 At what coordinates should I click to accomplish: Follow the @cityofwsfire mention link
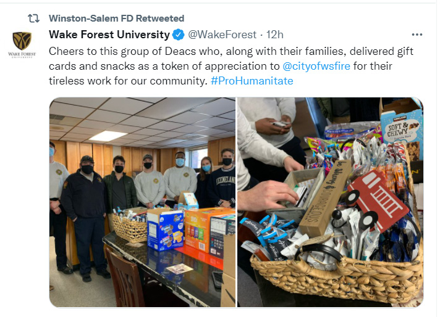316,66
